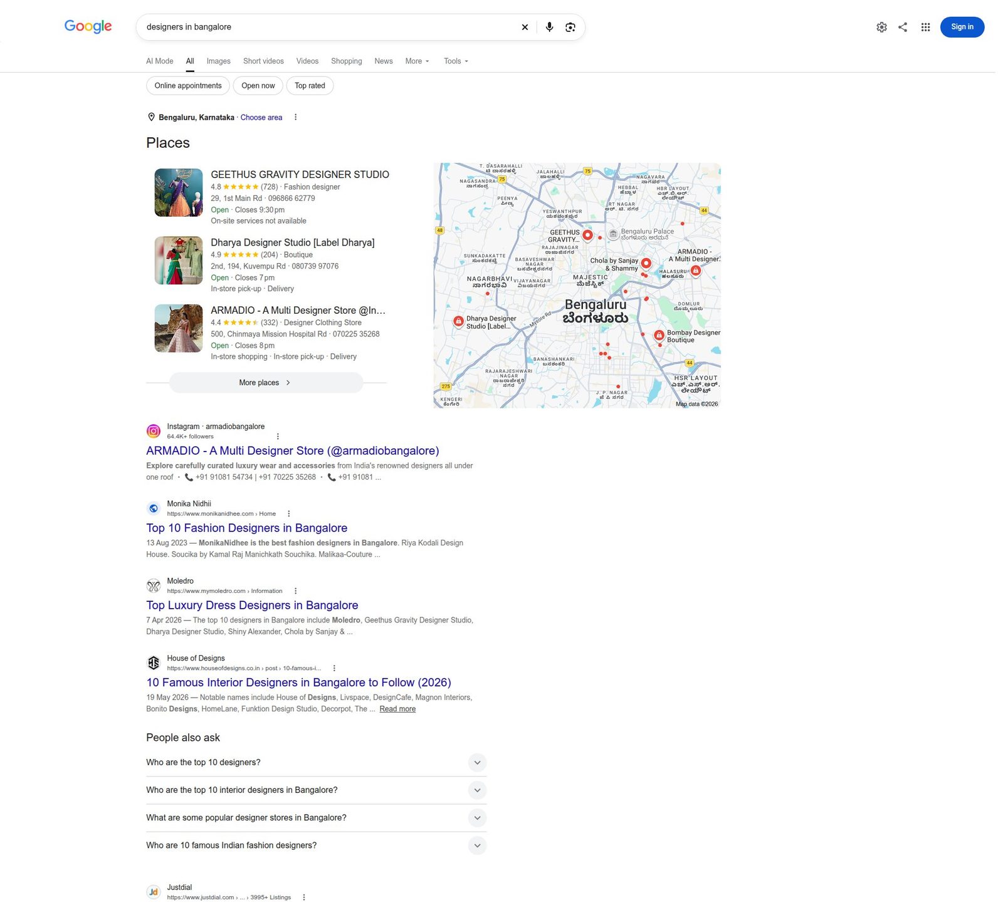Open the Google apps grid icon

pos(925,27)
